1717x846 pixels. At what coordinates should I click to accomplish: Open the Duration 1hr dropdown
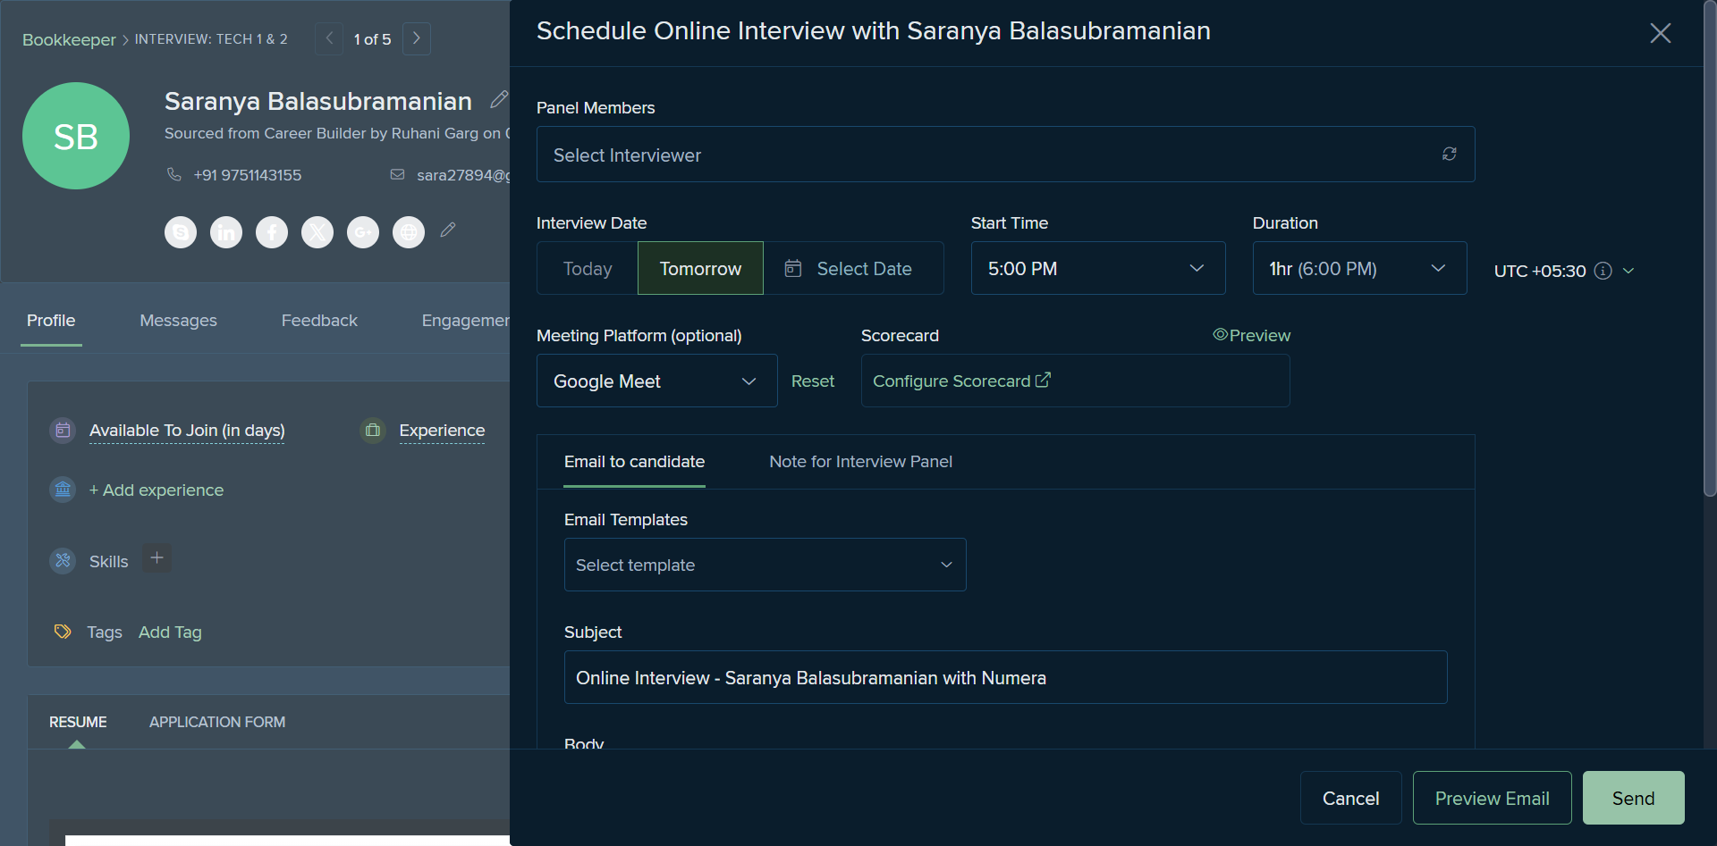click(1359, 268)
